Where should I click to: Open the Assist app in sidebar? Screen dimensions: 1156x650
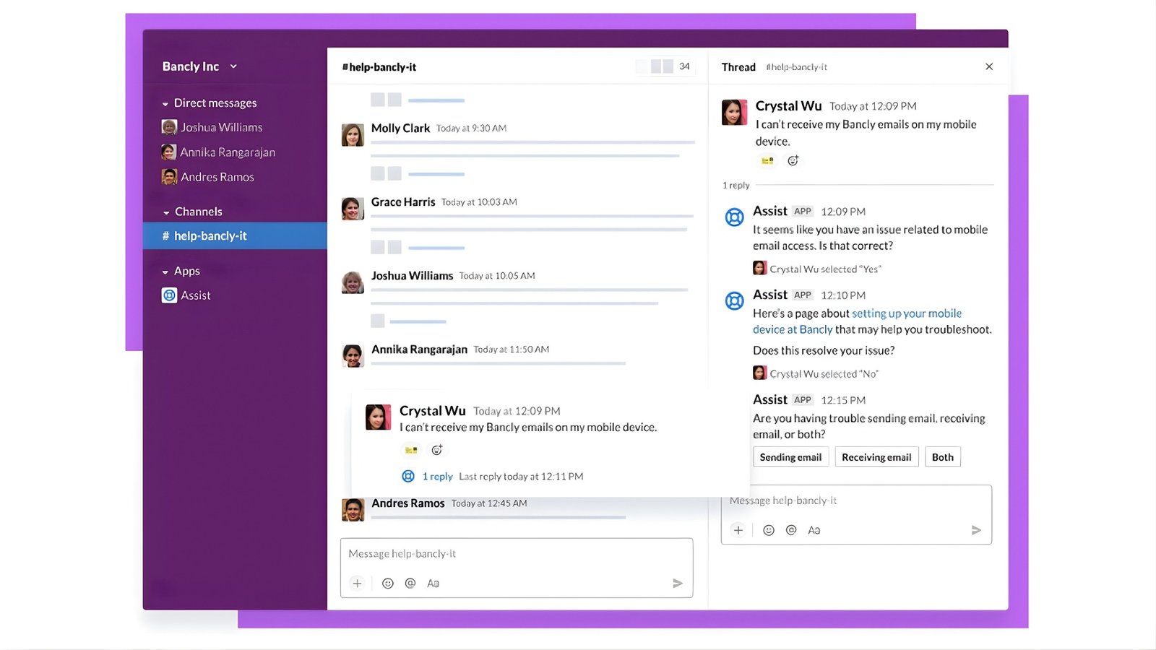(195, 295)
